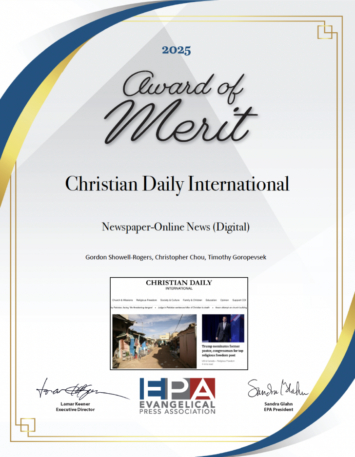The width and height of the screenshot is (355, 457).
Task: Click the embedded website screenshot's 'CHRISTIAN DAILY' masthead
Action: tap(179, 283)
